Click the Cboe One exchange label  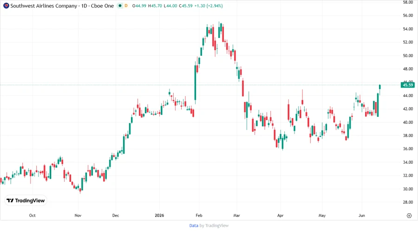coord(102,6)
